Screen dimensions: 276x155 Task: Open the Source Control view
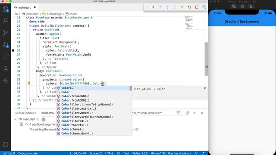click(x=6, y=33)
